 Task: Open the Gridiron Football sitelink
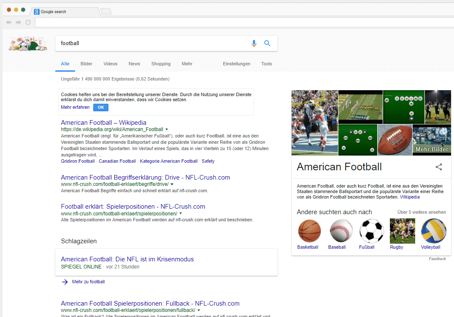[78, 161]
